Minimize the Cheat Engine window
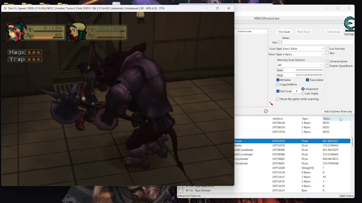The width and height of the screenshot is (362, 203). (327, 8)
